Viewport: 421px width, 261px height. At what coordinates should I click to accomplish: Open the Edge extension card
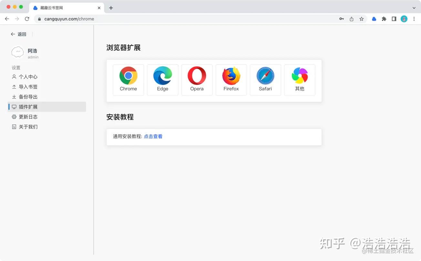point(163,80)
